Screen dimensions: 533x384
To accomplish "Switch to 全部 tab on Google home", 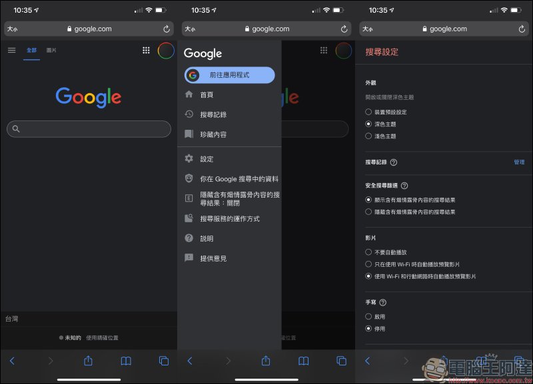I will (31, 51).
